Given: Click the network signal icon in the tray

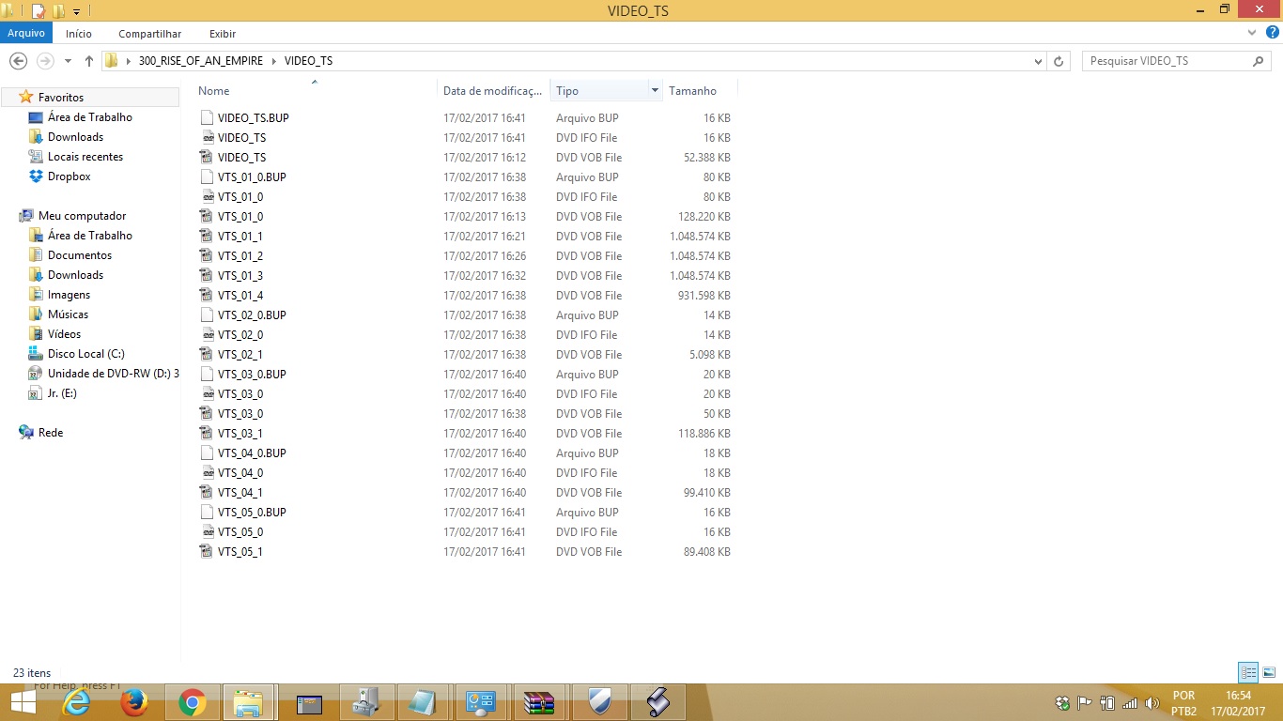Looking at the screenshot, I should (1130, 703).
